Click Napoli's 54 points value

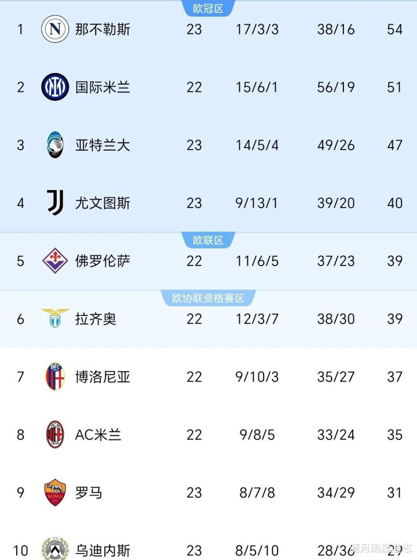[x=394, y=29]
